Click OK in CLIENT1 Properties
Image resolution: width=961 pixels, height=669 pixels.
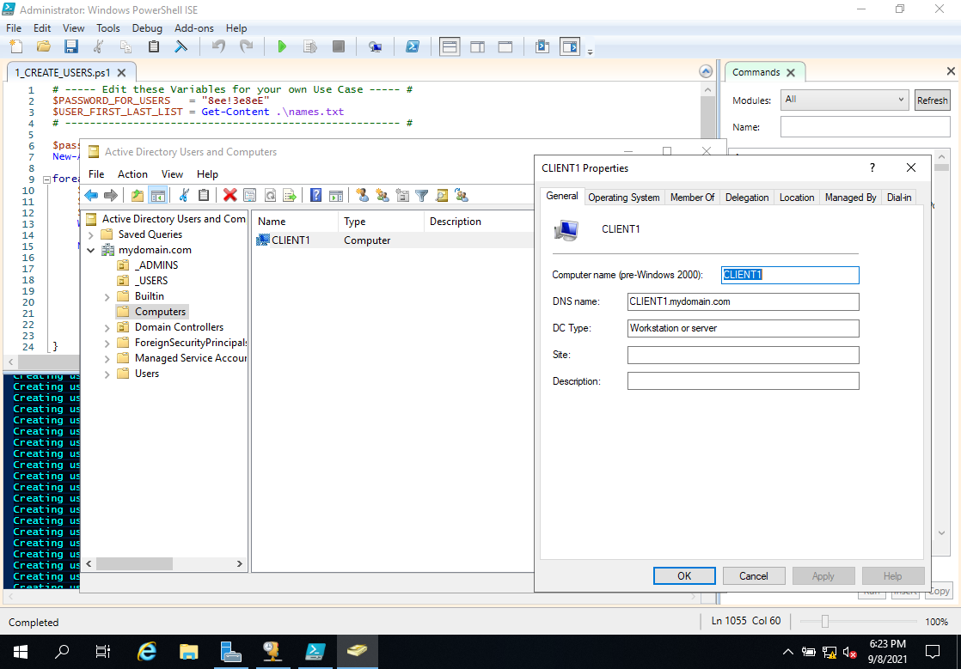684,576
